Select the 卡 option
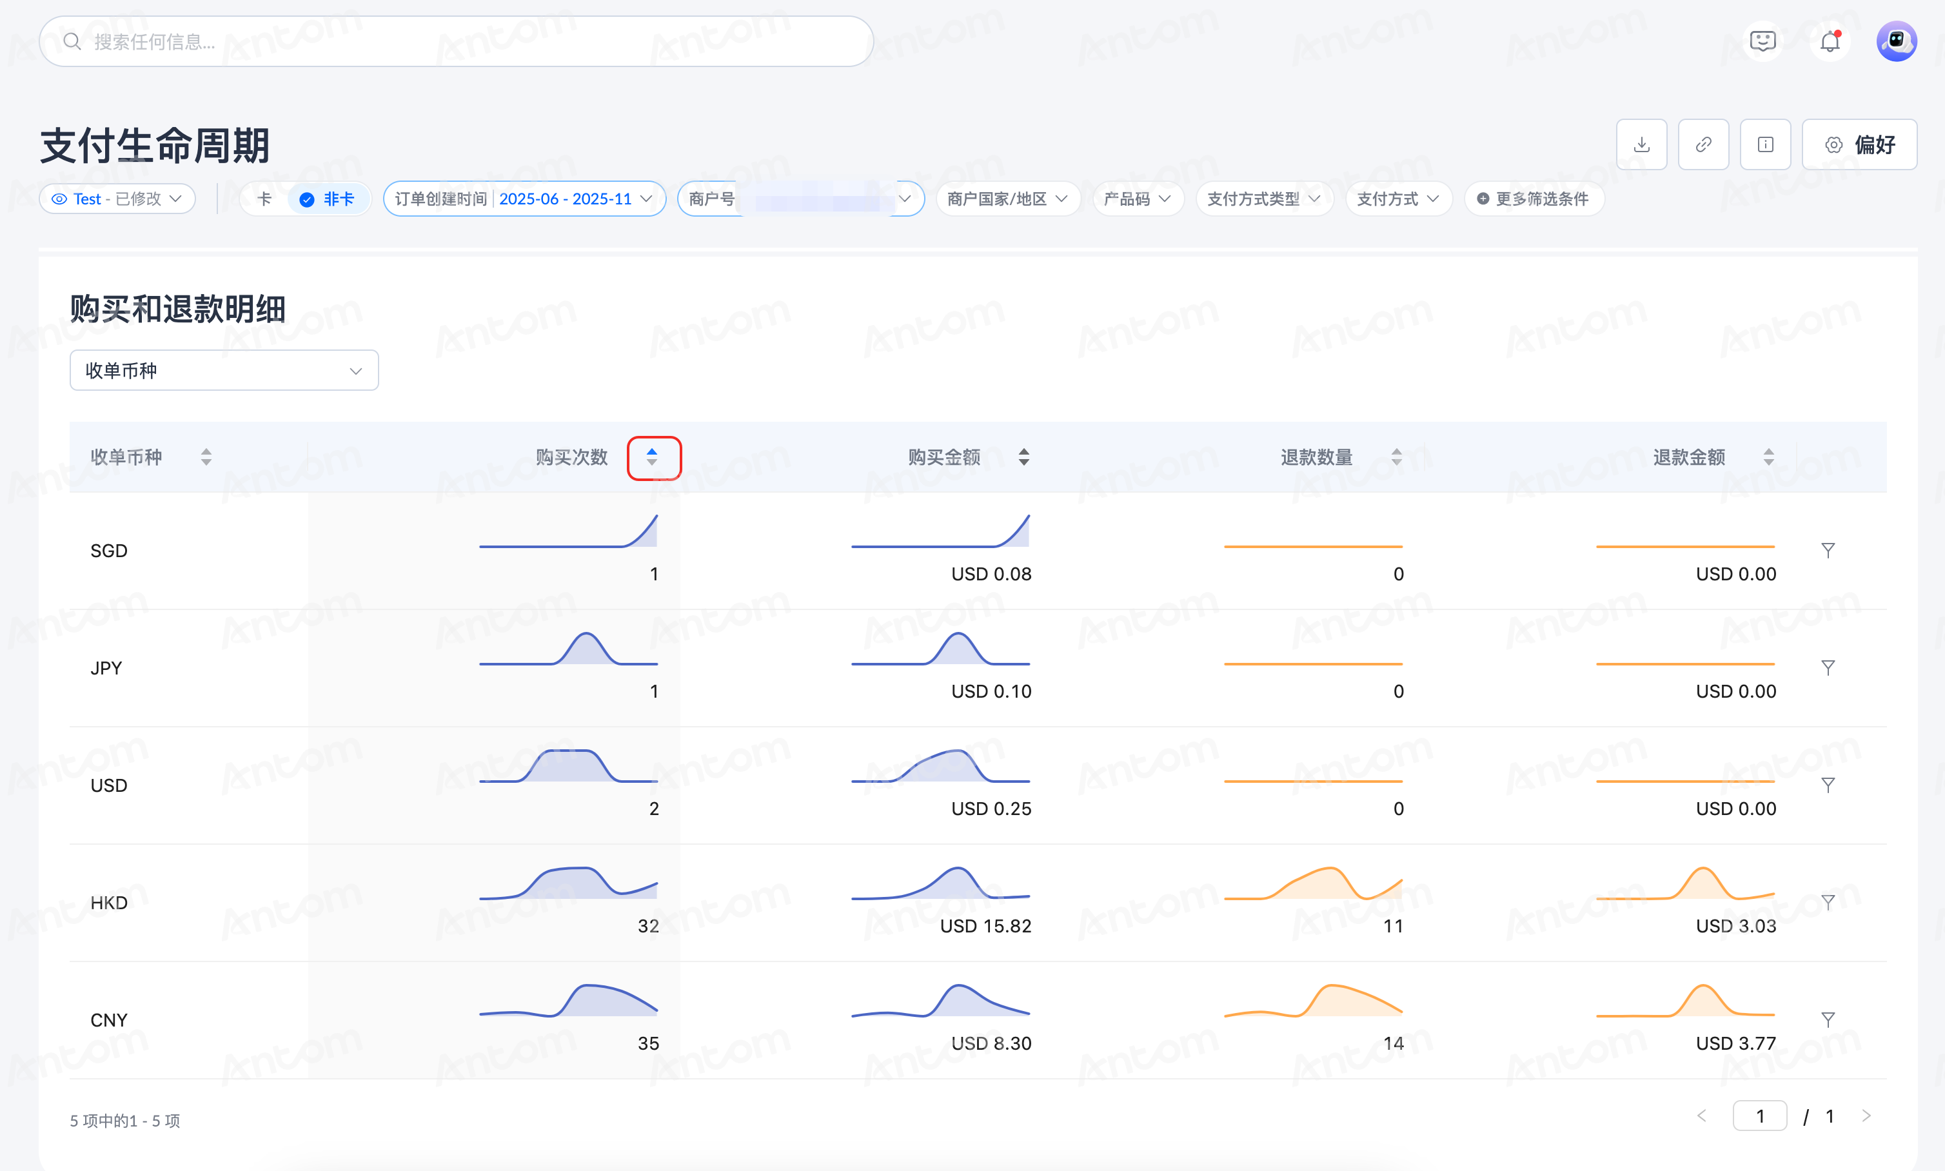The image size is (1945, 1171). pyautogui.click(x=264, y=199)
